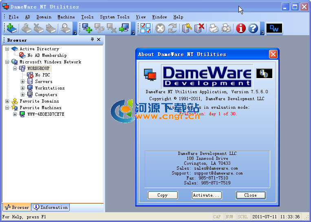The width and height of the screenshot is (311, 222).
Task: Click the book with key icon
Action: coord(187,28)
